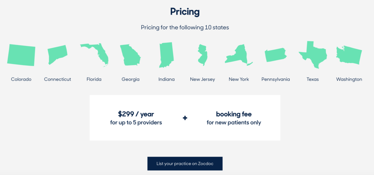The height and width of the screenshot is (175, 374).
Task: Click the New Jersey state icon
Action: click(x=202, y=55)
